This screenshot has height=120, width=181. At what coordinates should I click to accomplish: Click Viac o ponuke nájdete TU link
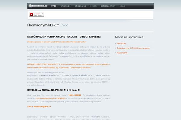(x=39, y=106)
